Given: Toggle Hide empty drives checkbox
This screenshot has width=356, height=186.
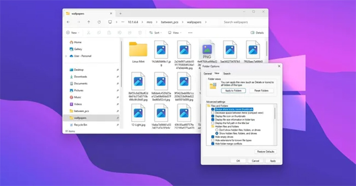Looking at the screenshot, I should pos(213,137).
